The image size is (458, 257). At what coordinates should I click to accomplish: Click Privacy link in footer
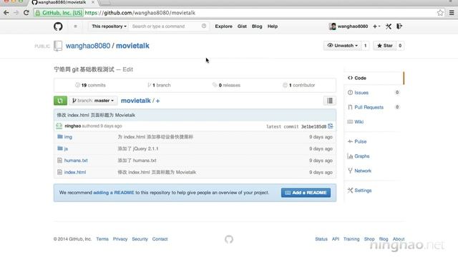point(120,239)
